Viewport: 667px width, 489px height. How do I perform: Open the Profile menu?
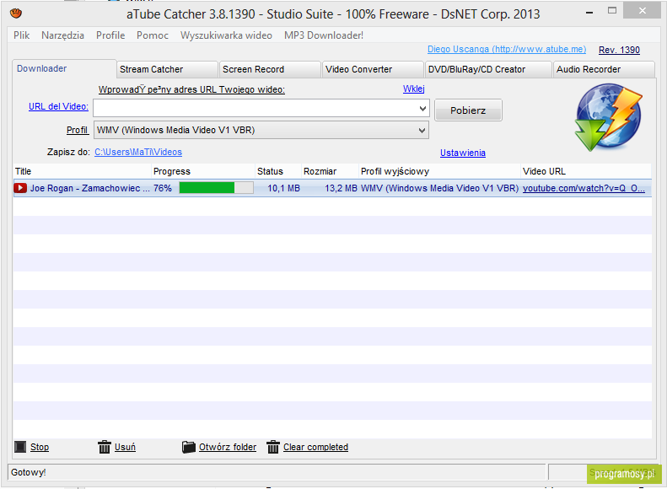click(x=110, y=35)
